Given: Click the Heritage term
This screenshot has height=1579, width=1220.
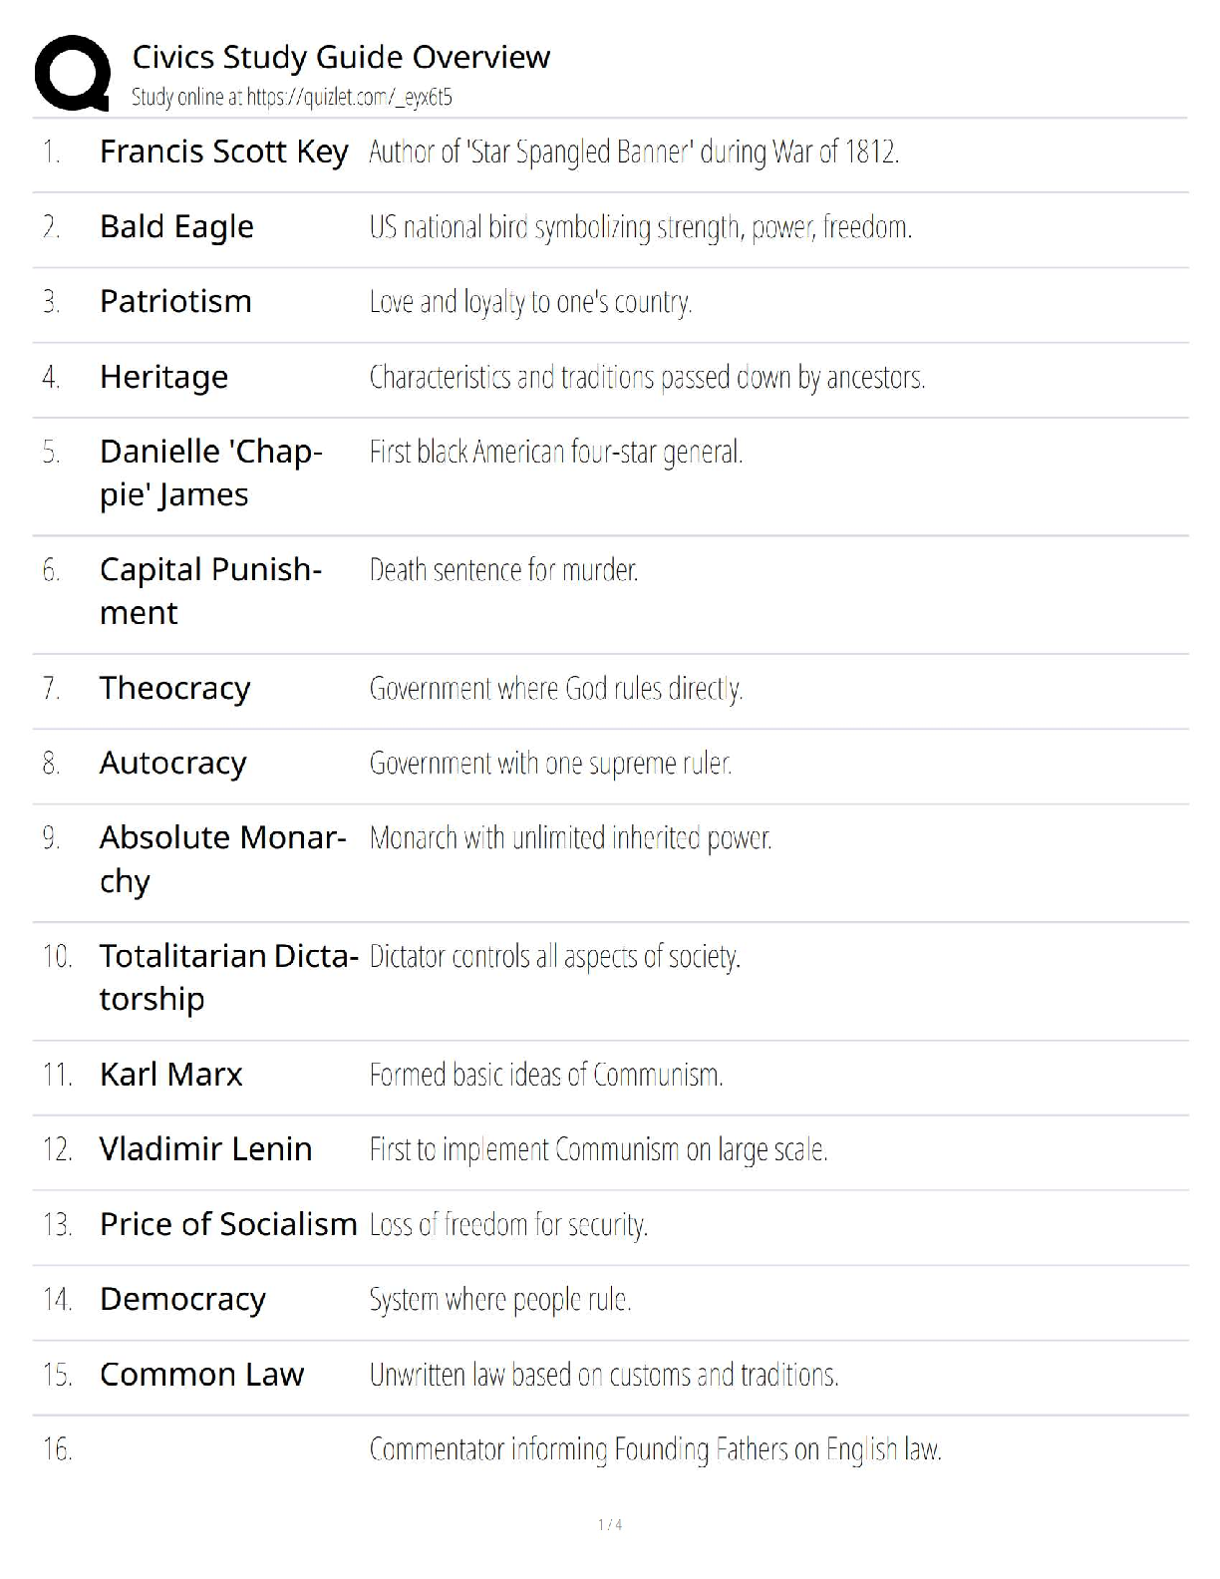Looking at the screenshot, I should (163, 377).
